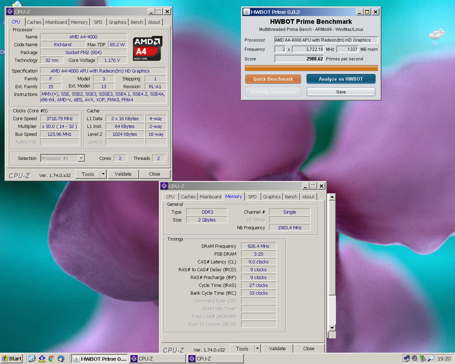
Task: Click the magnifier tray icon
Action: click(x=431, y=359)
